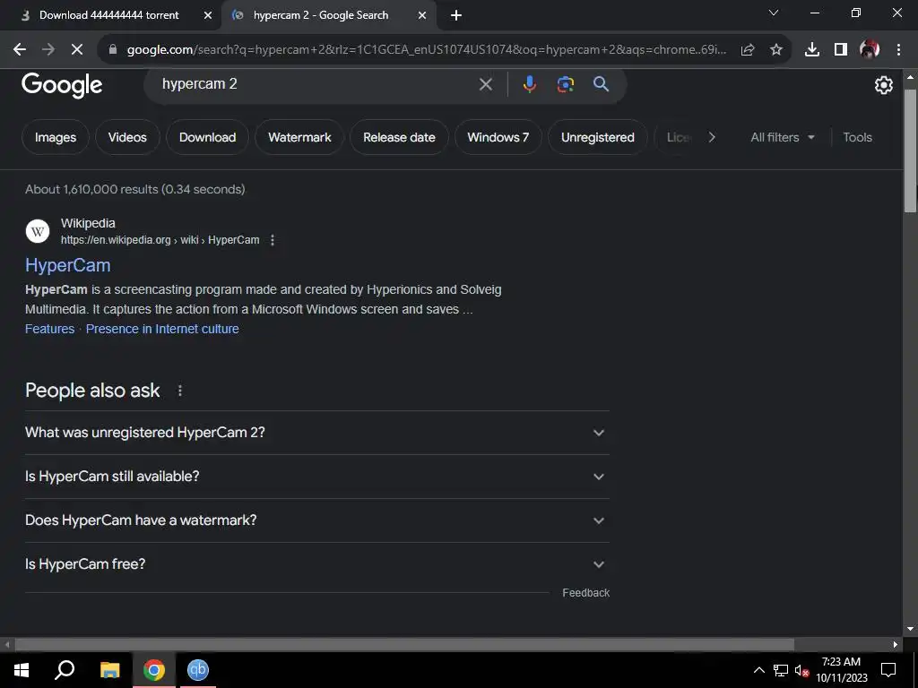Expand Does HyperCam have a watermark?
The height and width of the screenshot is (688, 918).
316,520
